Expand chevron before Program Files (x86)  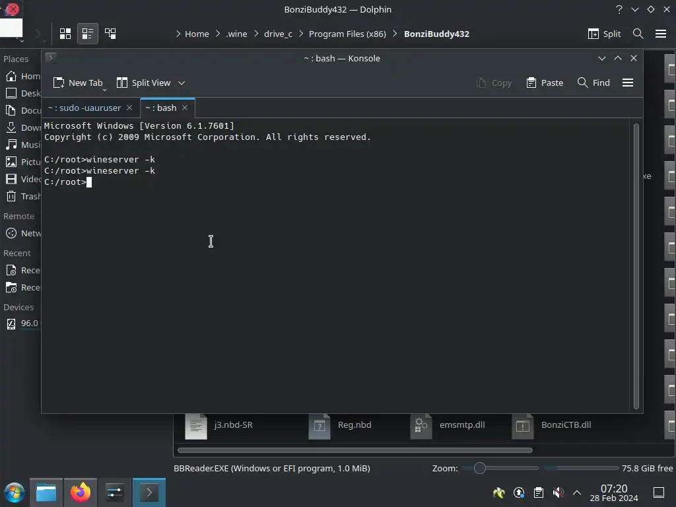point(301,34)
